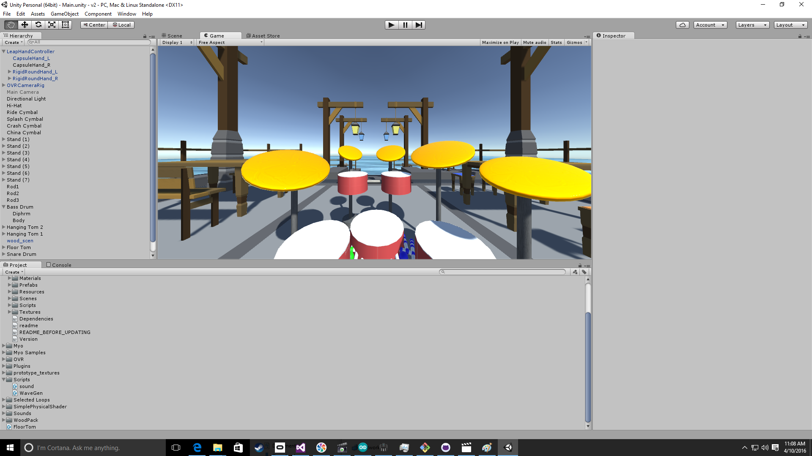
Task: Select the Rect Transform tool
Action: coord(65,25)
